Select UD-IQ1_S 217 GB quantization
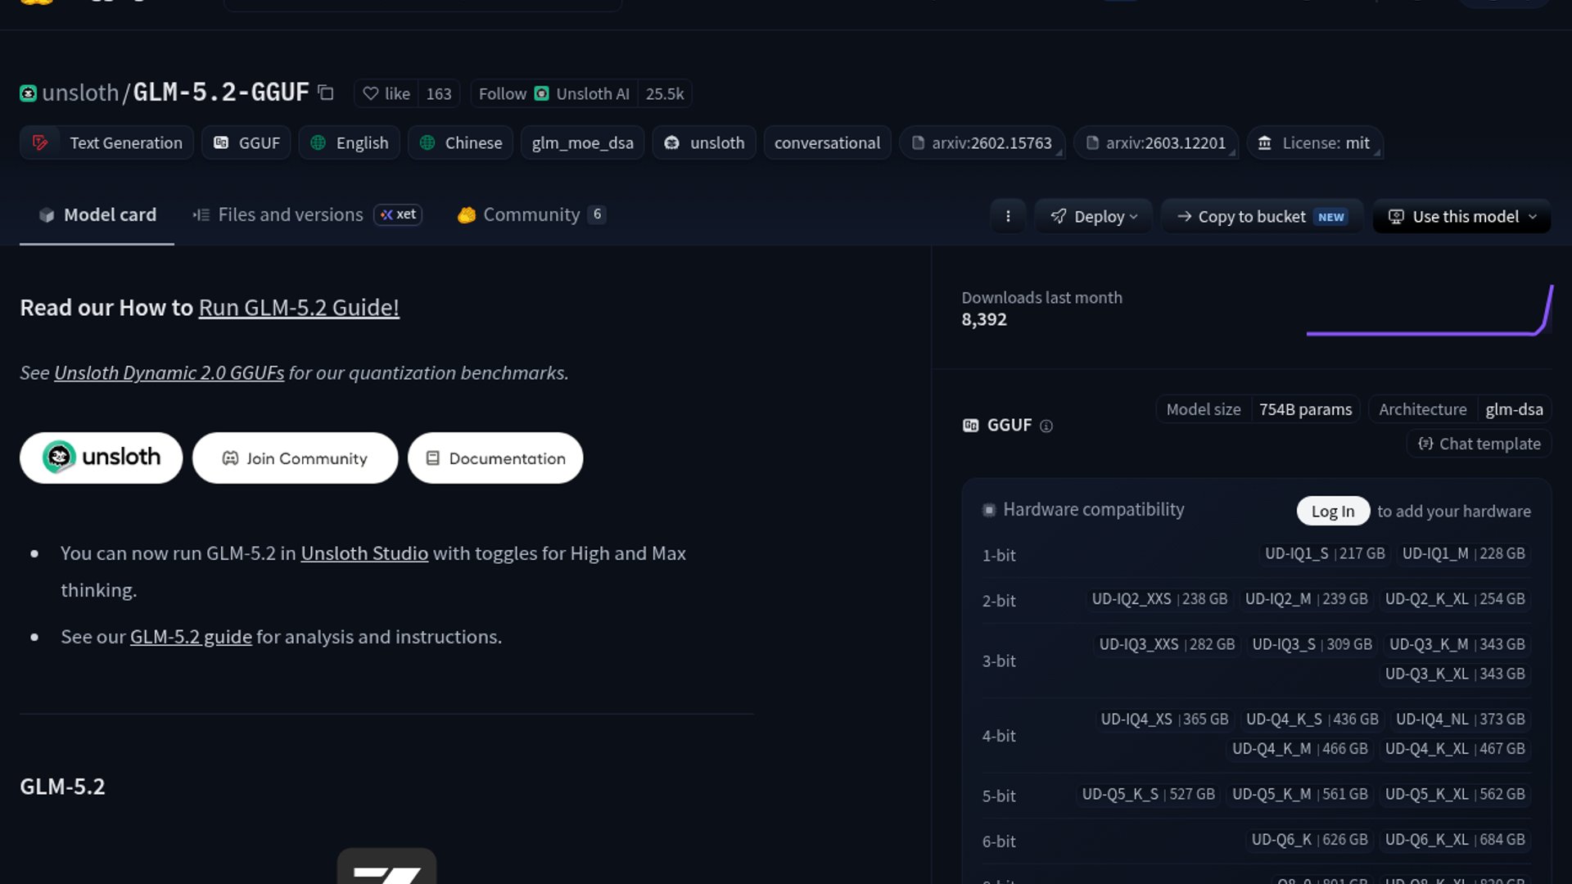 click(x=1325, y=553)
